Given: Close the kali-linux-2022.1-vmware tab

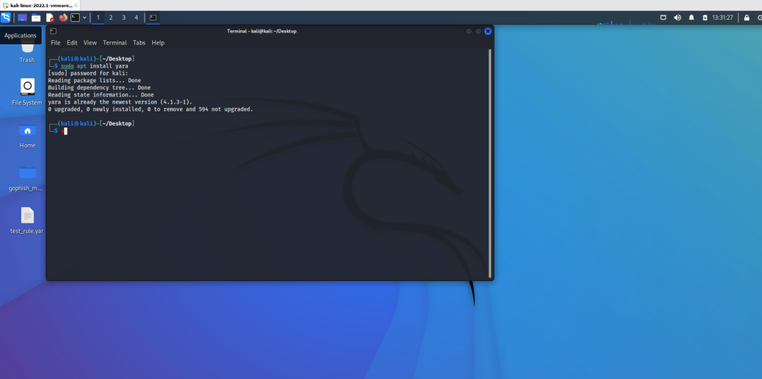Looking at the screenshot, I should pos(75,5).
